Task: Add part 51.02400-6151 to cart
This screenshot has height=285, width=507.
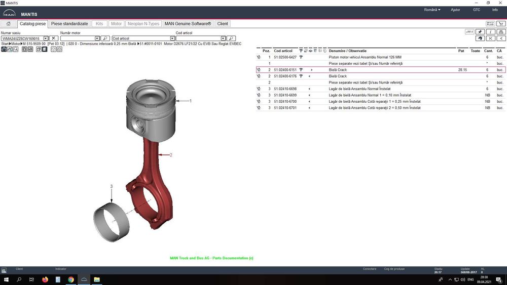Action: [259, 70]
